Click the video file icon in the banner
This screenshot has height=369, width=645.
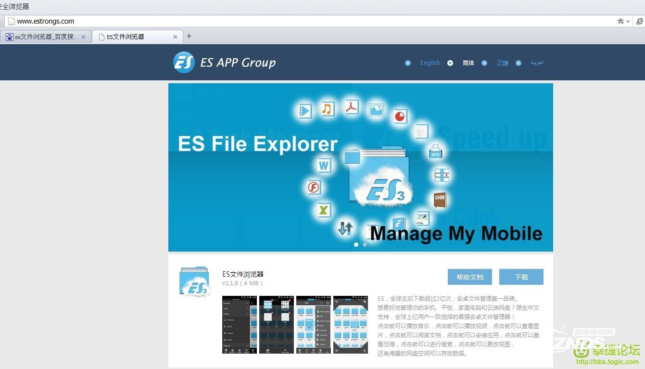click(x=304, y=111)
